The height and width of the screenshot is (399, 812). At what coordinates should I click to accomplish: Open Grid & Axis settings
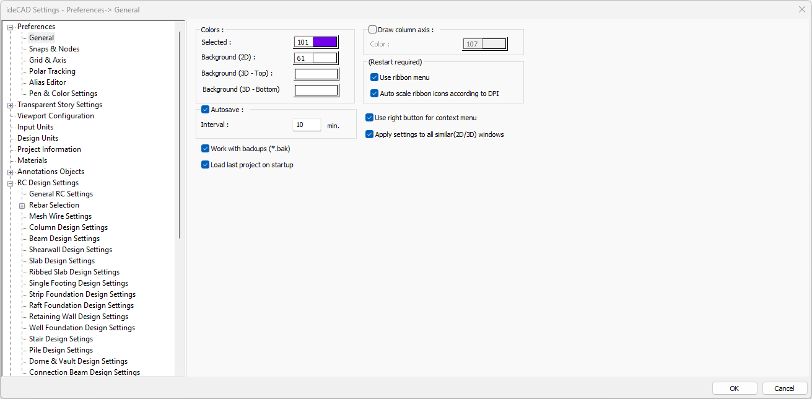tap(48, 60)
